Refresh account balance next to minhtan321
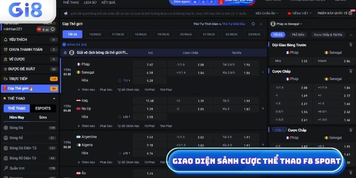The width and height of the screenshot is (356, 178). pyautogui.click(x=53, y=29)
